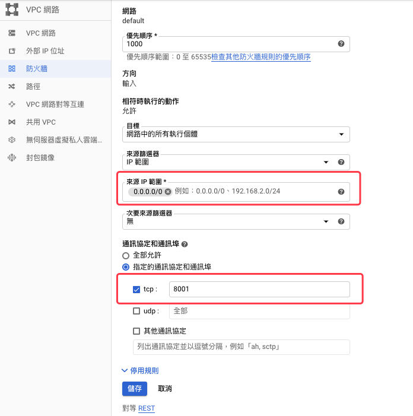This screenshot has height=416, width=413.
Task: Click the 防火牆 firewall sidebar icon
Action: click(x=12, y=69)
